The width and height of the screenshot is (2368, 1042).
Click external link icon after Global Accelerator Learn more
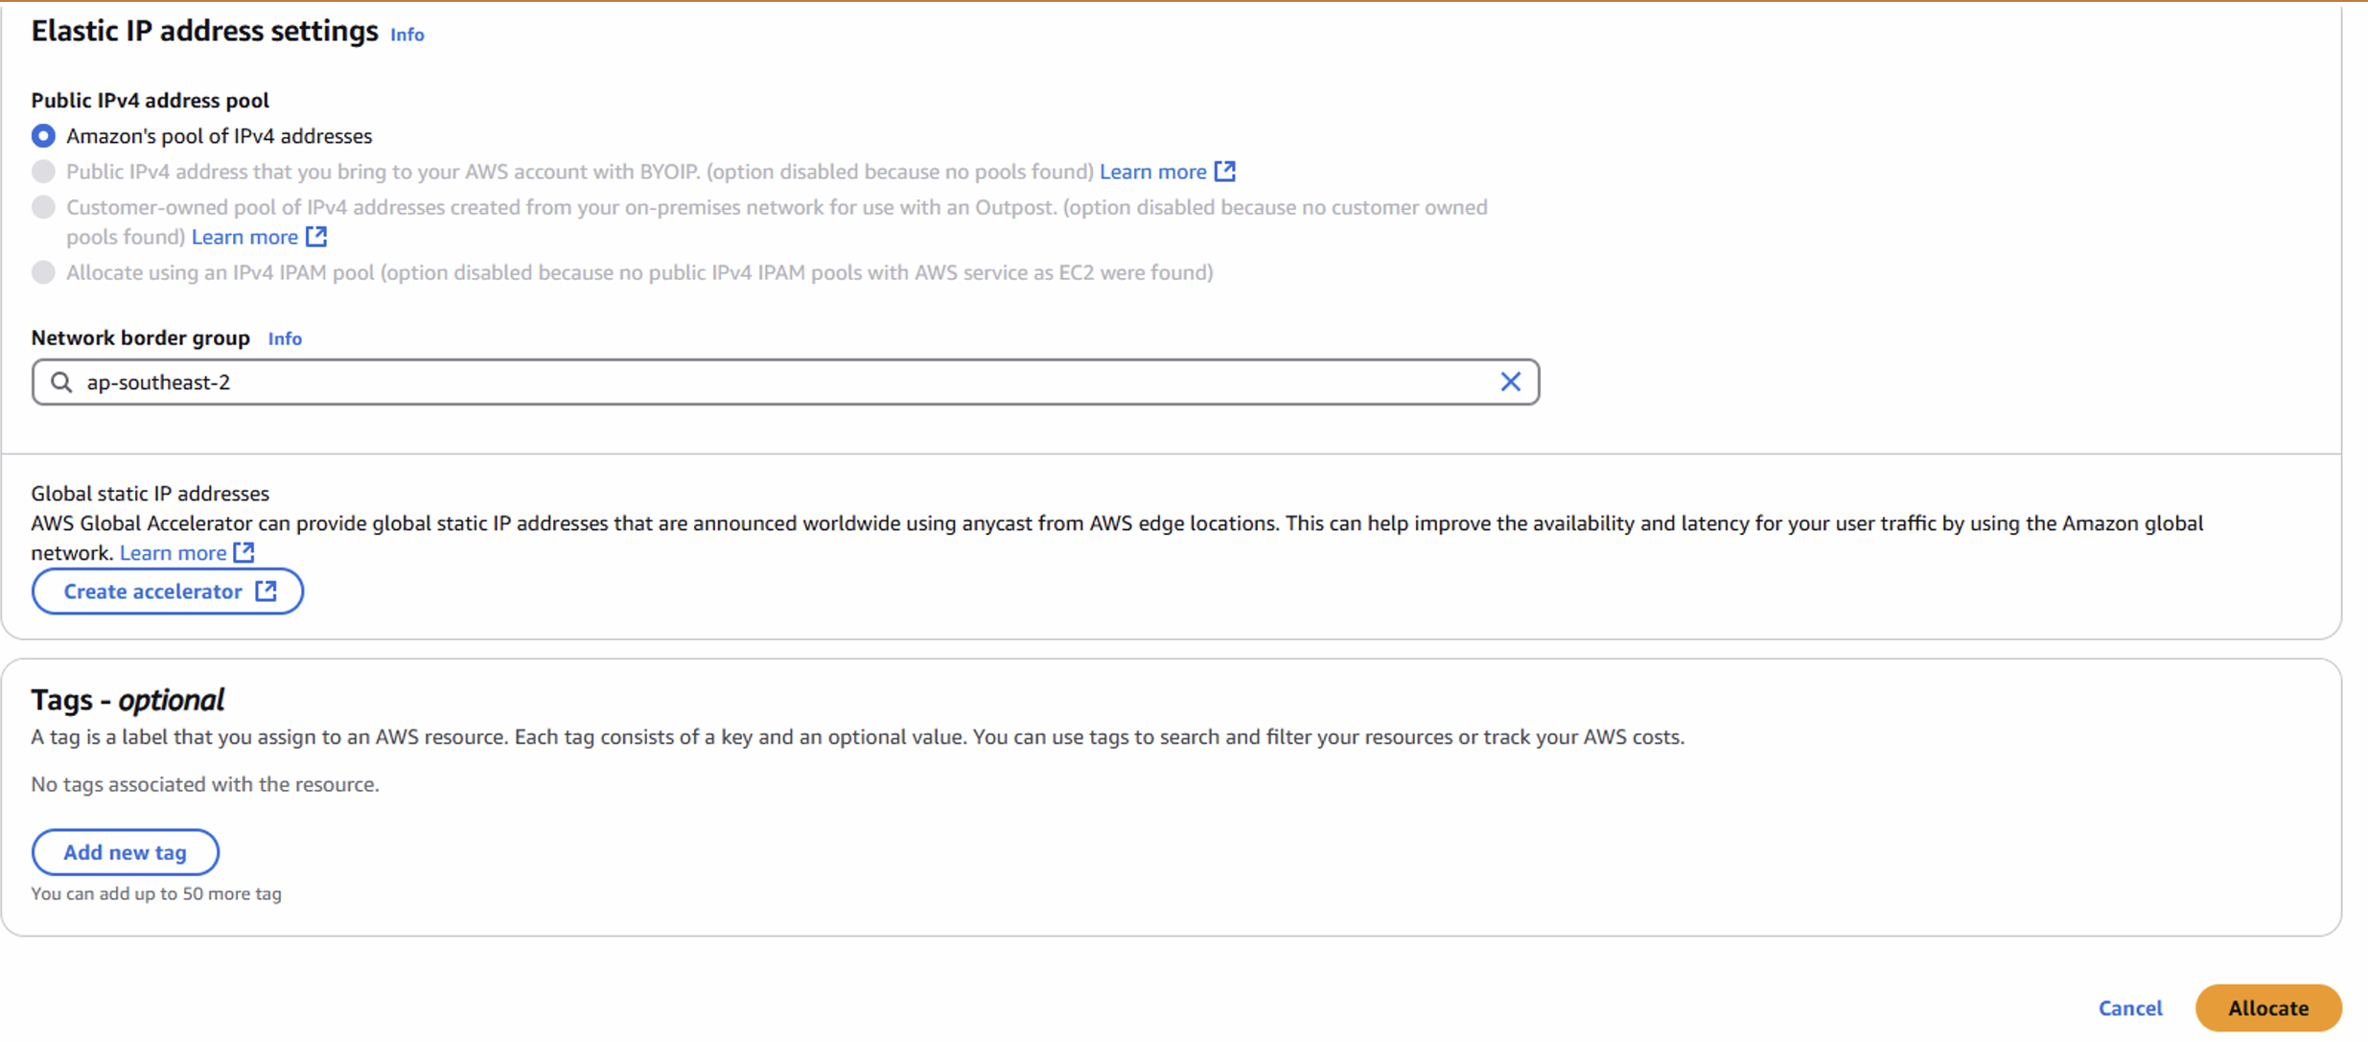click(245, 552)
